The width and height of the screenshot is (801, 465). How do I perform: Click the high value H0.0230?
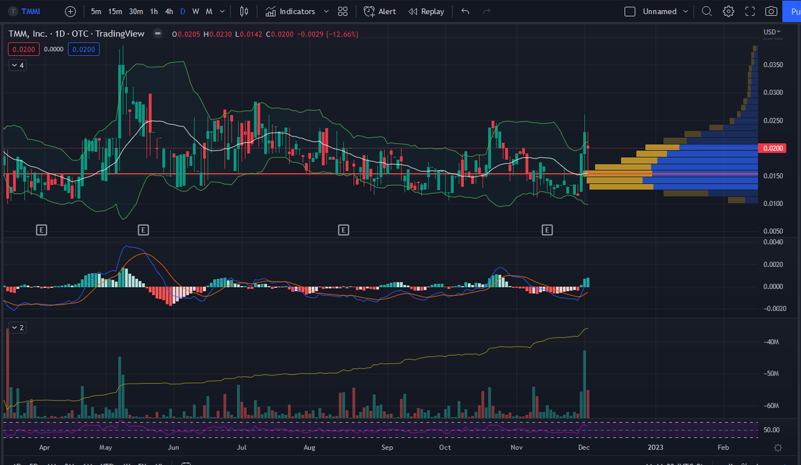[219, 33]
